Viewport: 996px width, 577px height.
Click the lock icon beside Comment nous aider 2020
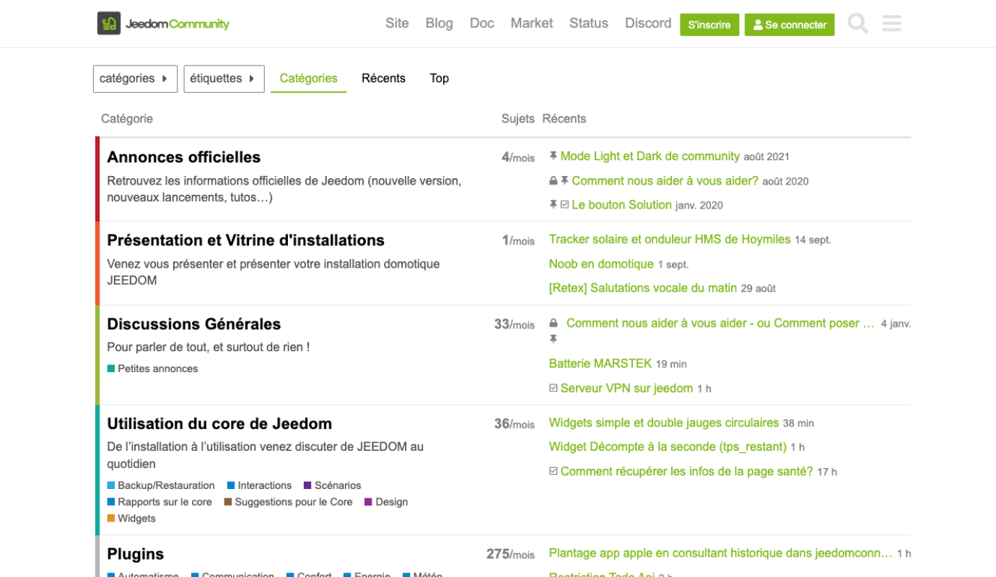554,181
